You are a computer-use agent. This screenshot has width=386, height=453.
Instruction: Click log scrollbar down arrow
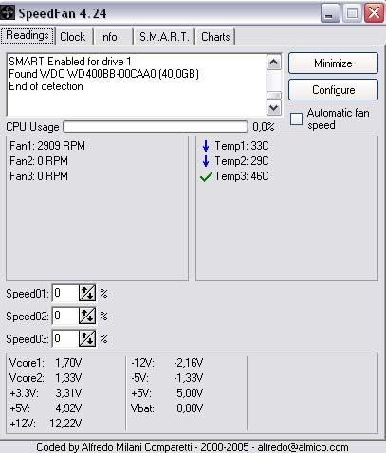(x=274, y=107)
